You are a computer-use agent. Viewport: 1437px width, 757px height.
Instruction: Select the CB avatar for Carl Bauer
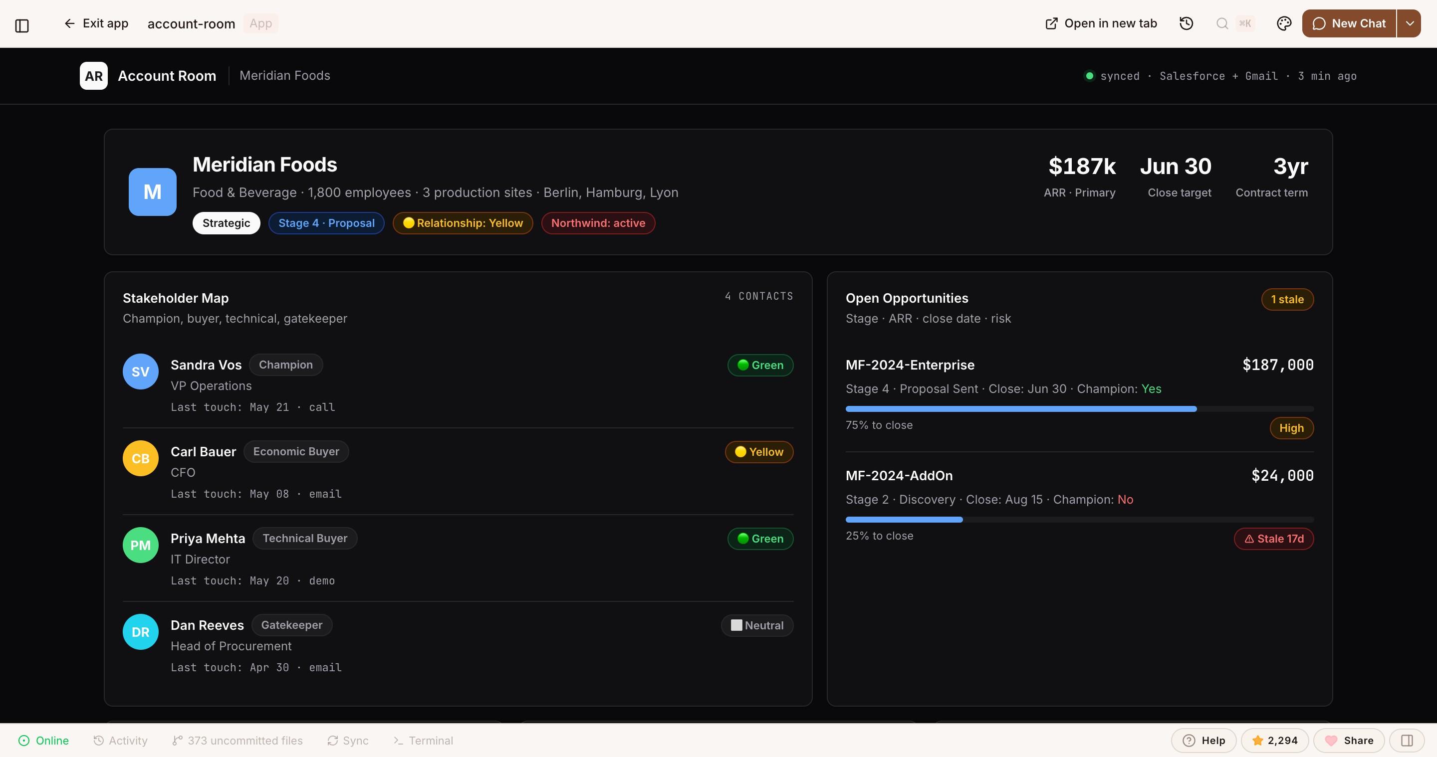click(141, 458)
